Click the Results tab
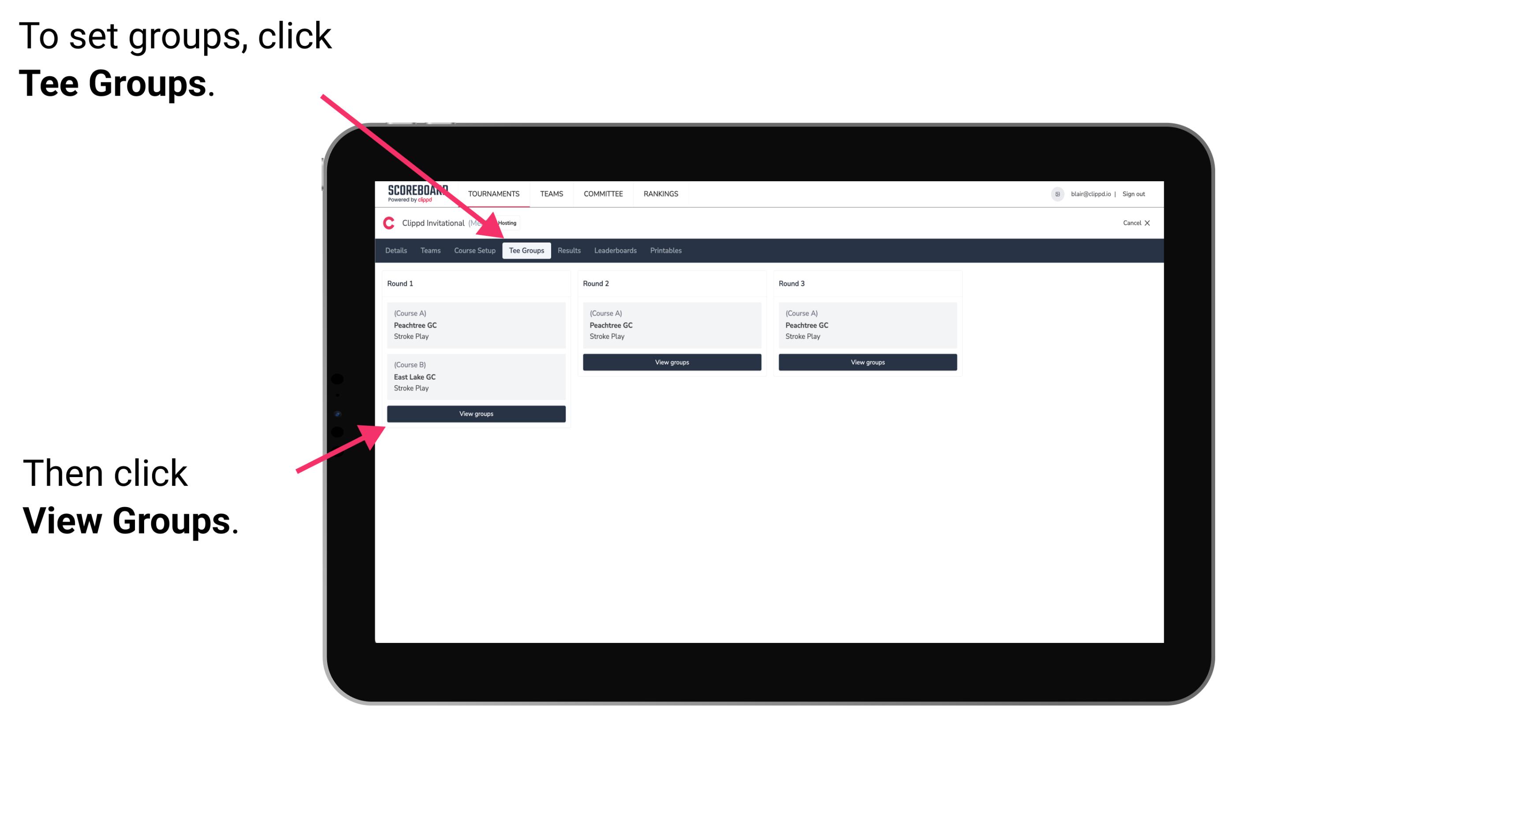 (568, 251)
